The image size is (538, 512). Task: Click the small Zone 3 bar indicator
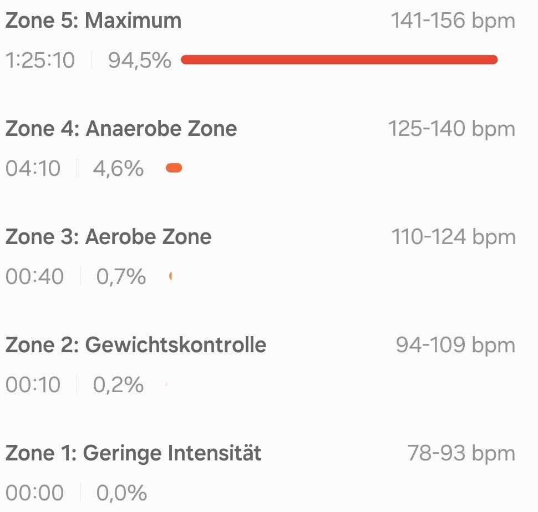point(171,276)
